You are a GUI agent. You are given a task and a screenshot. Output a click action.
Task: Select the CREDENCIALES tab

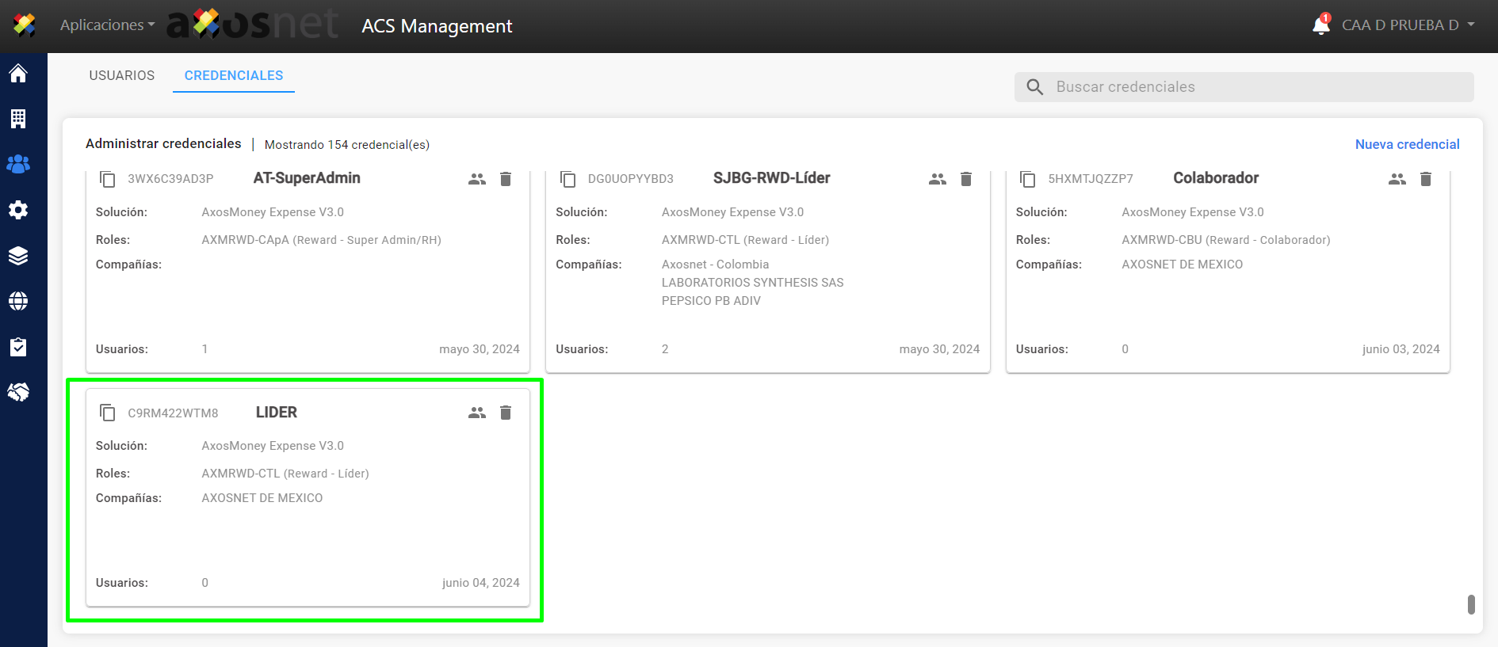(x=234, y=75)
